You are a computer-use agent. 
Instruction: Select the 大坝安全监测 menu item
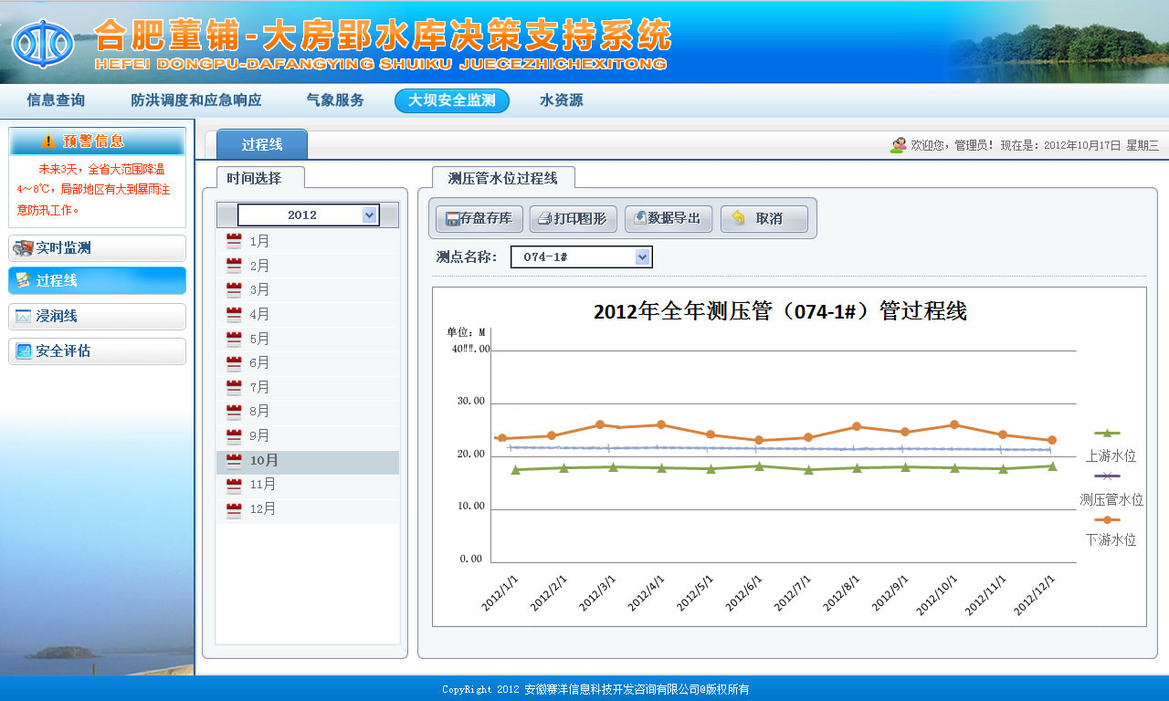(x=452, y=100)
